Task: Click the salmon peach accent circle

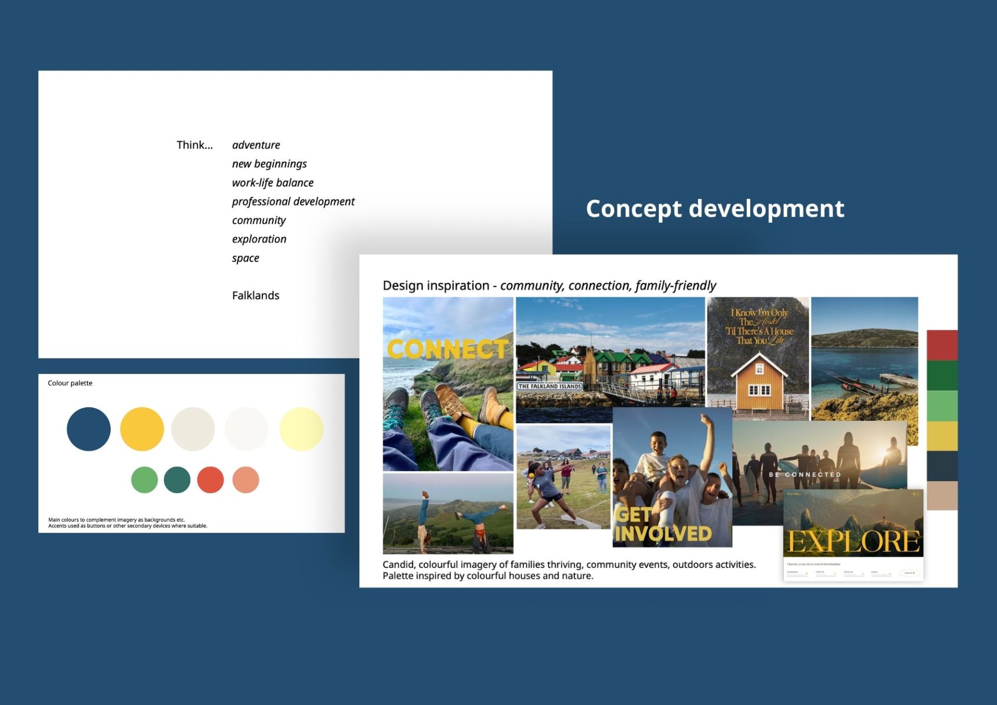Action: (246, 480)
